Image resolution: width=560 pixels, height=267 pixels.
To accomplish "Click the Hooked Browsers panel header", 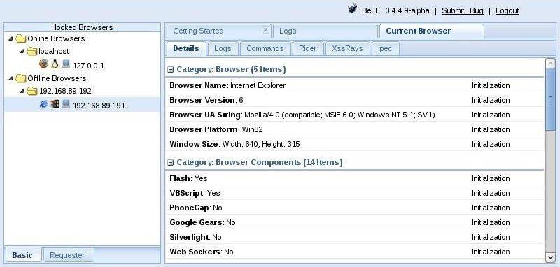I will (82, 27).
